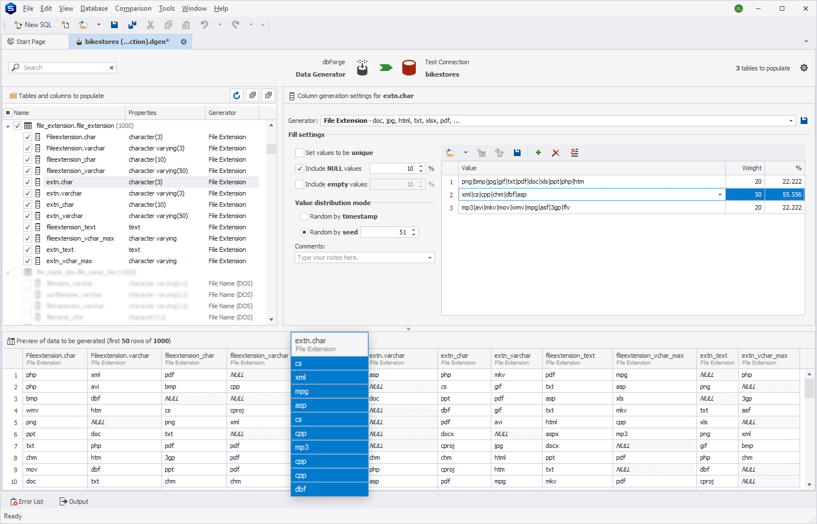Open the Undo history dropdown arrow
This screenshot has width=817, height=524.
point(220,25)
